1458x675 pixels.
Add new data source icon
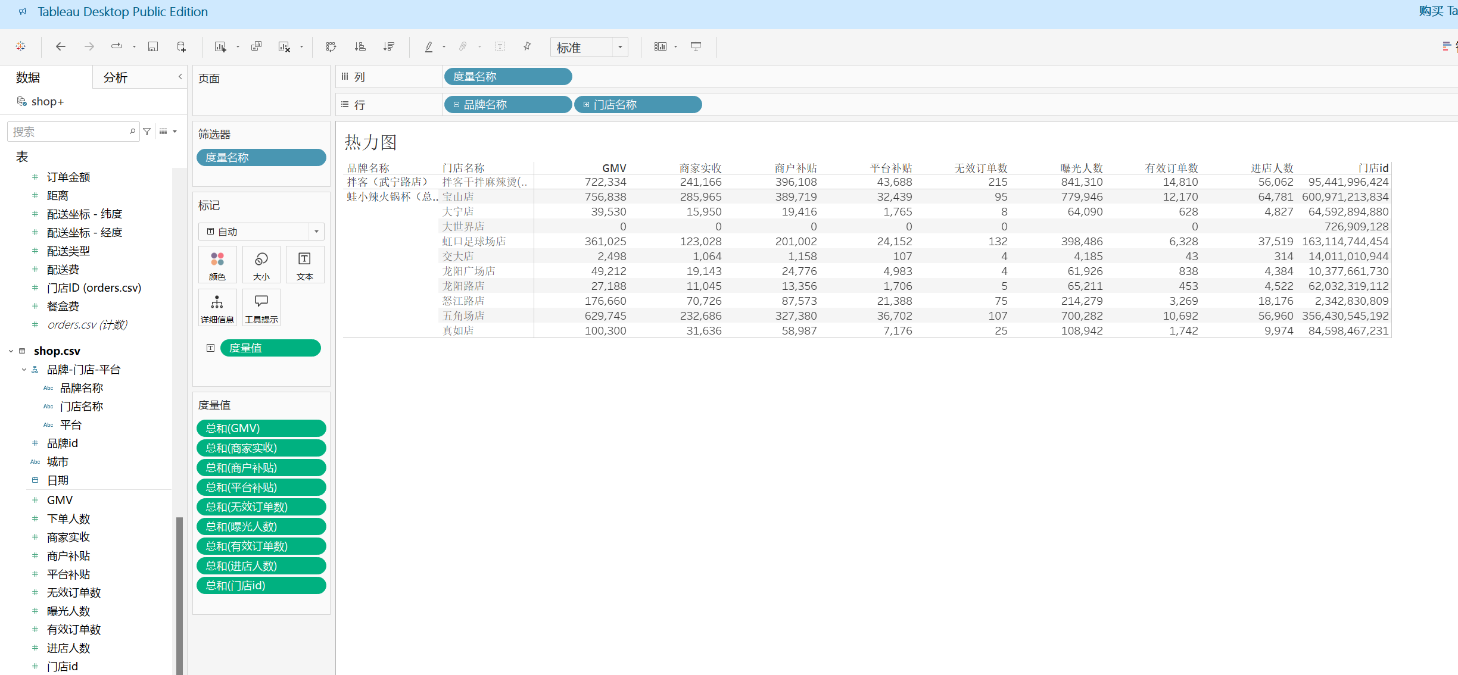tap(182, 46)
